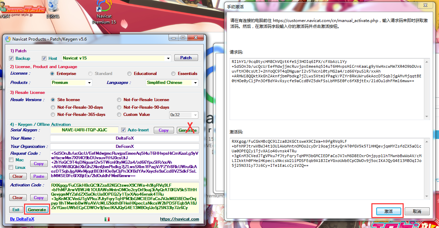Screen dimensions: 439x228
Task: Expand the Navicat v15 version dropdown
Action: [x=168, y=58]
